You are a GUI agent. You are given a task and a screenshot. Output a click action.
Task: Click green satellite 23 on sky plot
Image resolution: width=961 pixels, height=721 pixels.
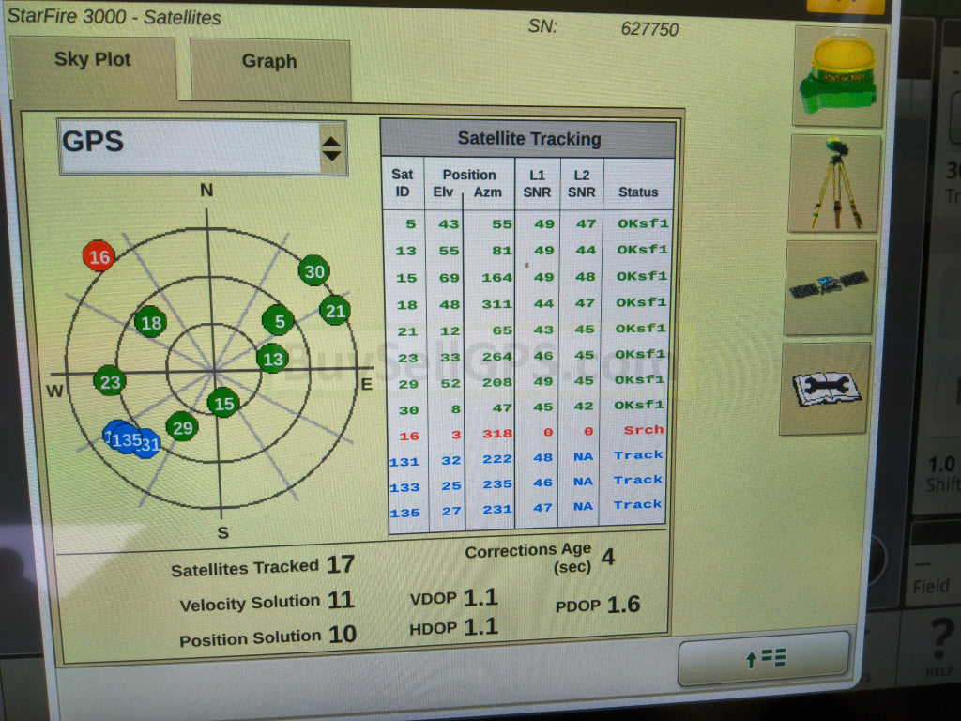(111, 382)
